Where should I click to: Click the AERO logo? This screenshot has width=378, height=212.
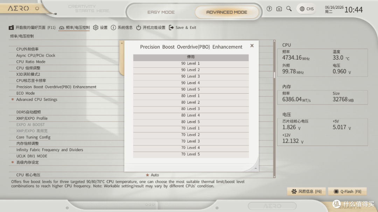click(18, 8)
